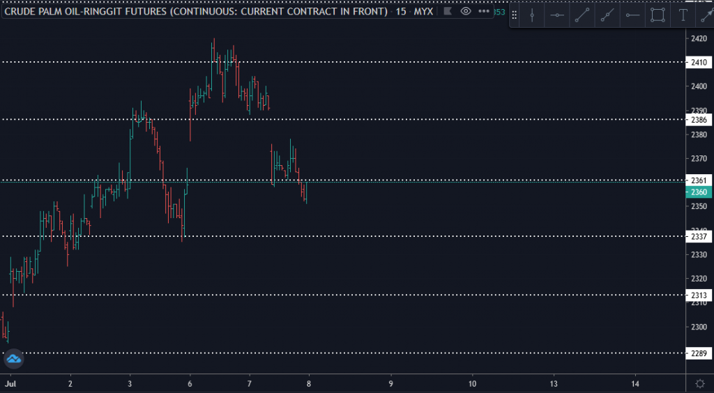
Task: Click the TradingView logo icon on chart
Action: 14,360
